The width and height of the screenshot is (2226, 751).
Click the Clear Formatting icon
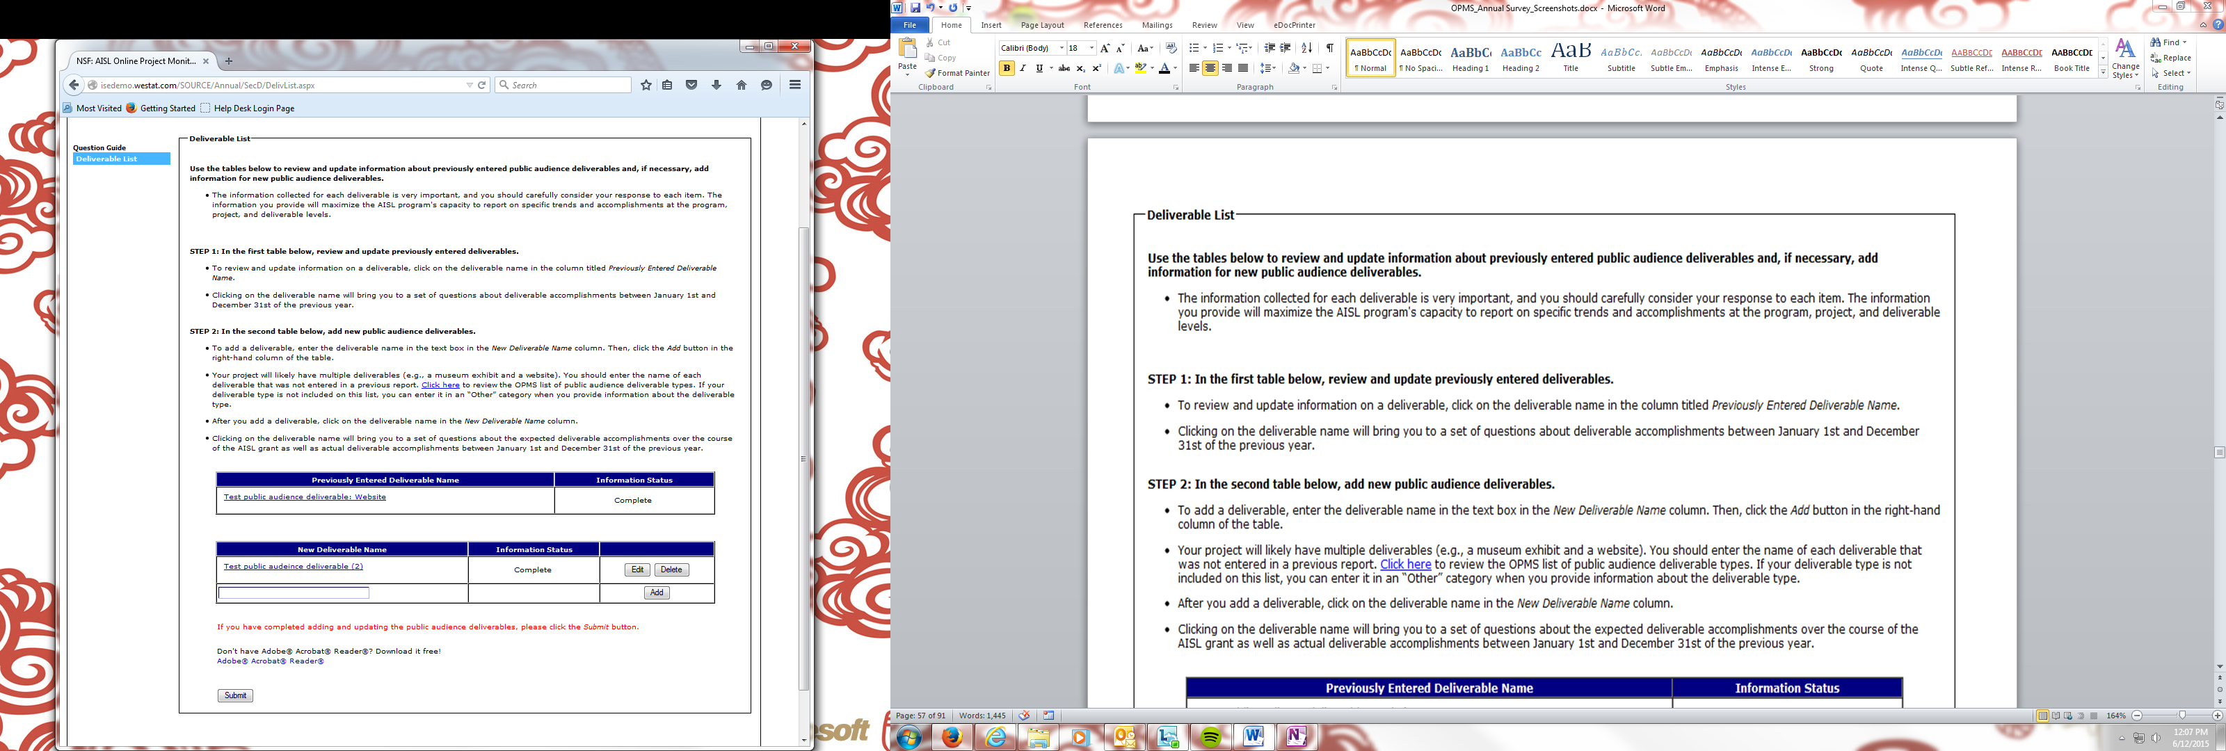click(x=1171, y=49)
